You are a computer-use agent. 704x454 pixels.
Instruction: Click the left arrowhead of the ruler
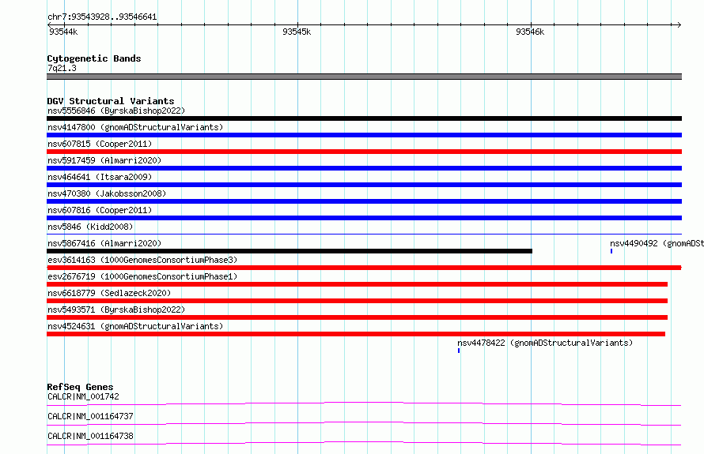pyautogui.click(x=49, y=24)
